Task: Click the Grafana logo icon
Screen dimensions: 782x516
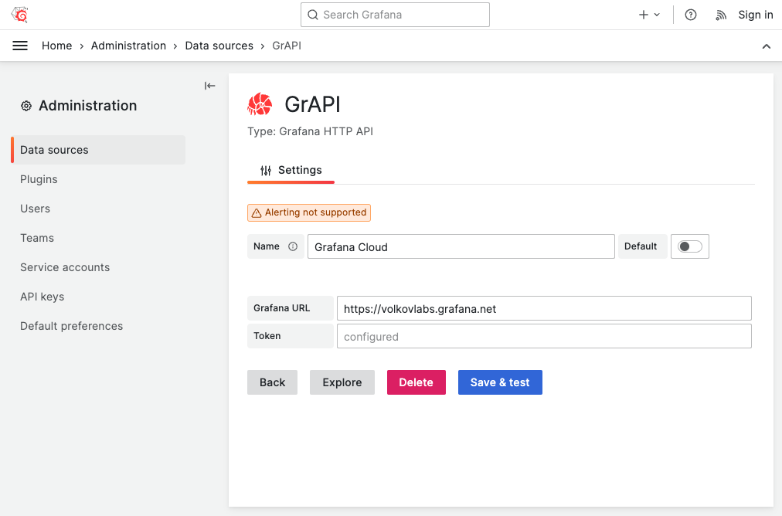Action: click(19, 15)
